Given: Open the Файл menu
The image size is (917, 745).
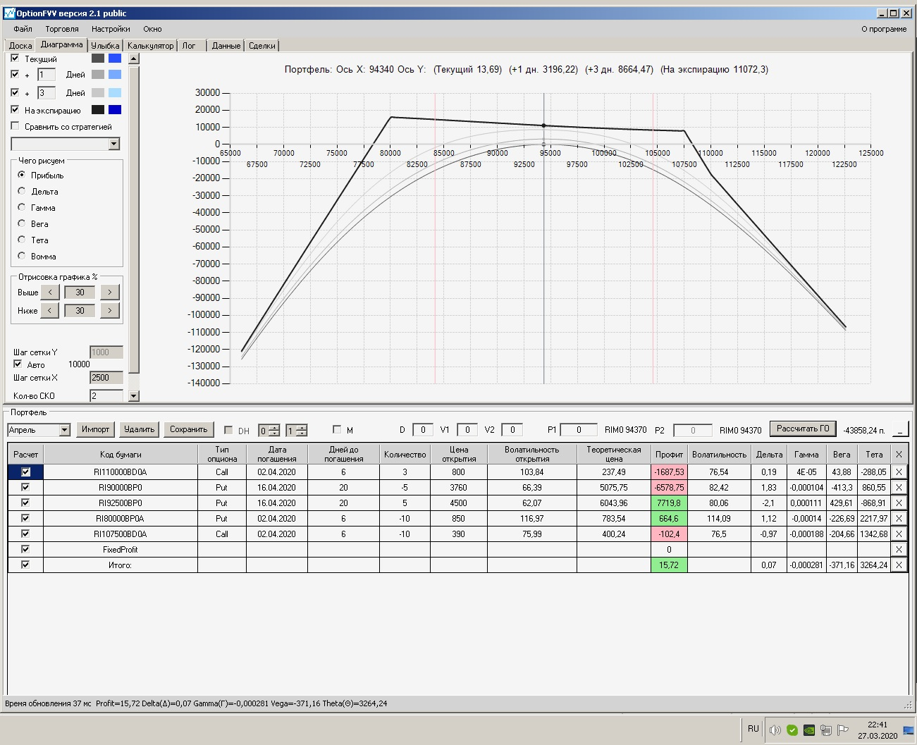Looking at the screenshot, I should point(23,29).
